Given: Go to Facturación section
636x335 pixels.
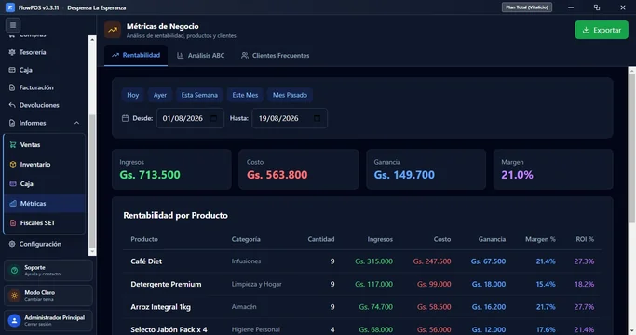Looking at the screenshot, I should tap(36, 87).
